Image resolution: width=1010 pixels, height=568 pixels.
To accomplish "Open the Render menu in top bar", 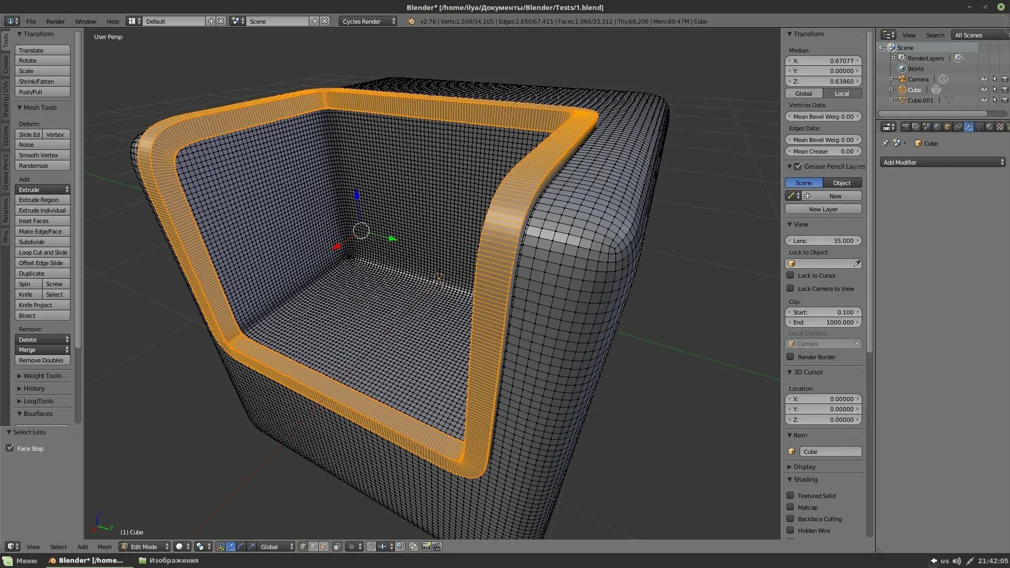I will (55, 22).
